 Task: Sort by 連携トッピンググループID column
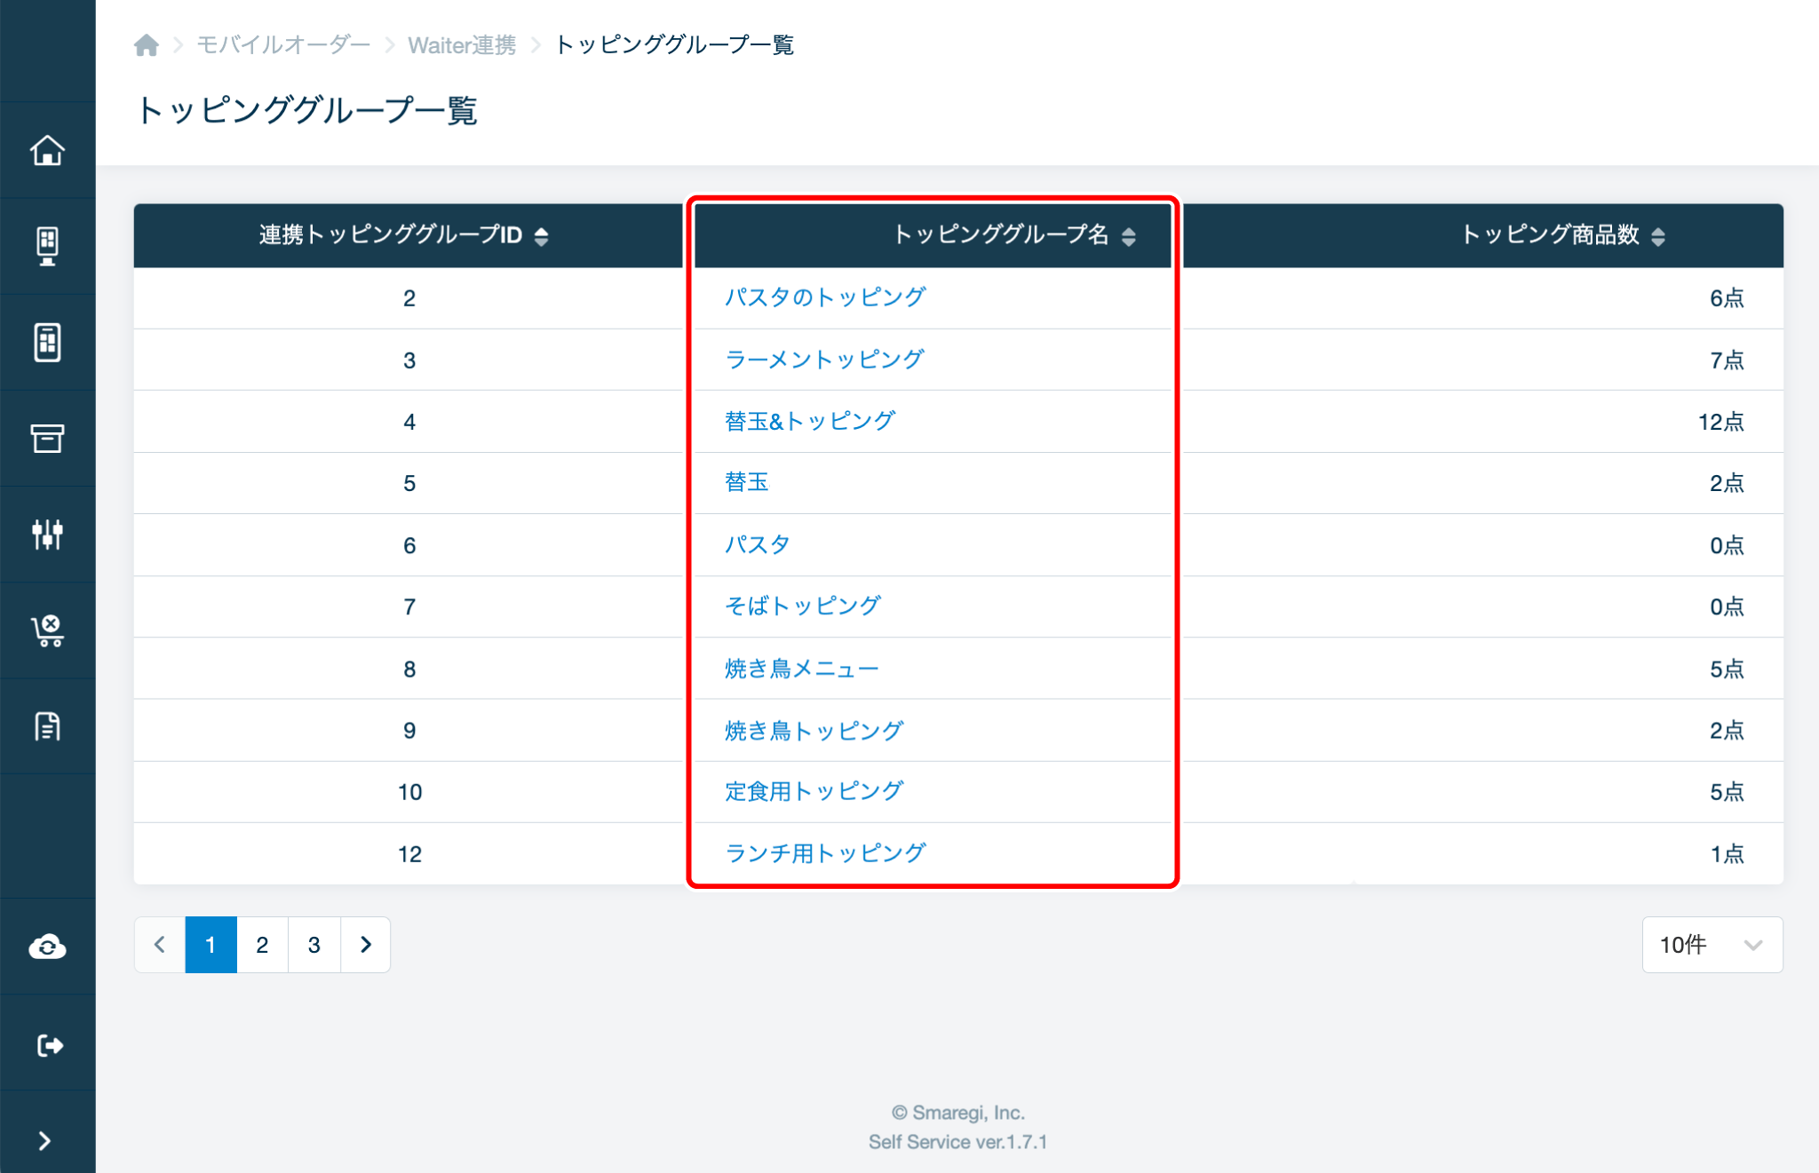[x=541, y=235]
